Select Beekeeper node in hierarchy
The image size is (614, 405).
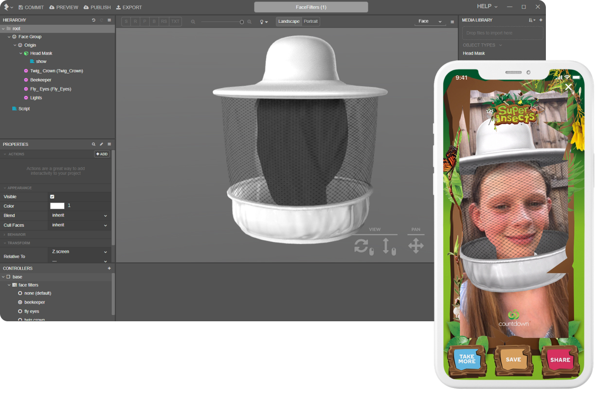click(x=40, y=80)
